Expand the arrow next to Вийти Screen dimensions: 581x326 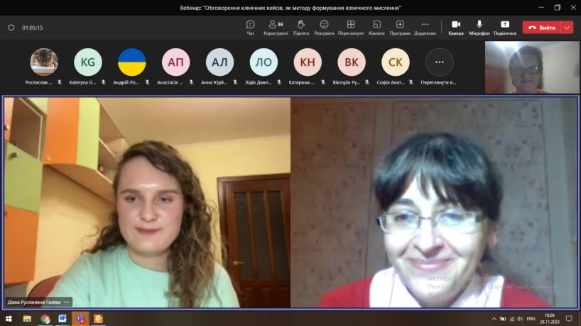567,28
